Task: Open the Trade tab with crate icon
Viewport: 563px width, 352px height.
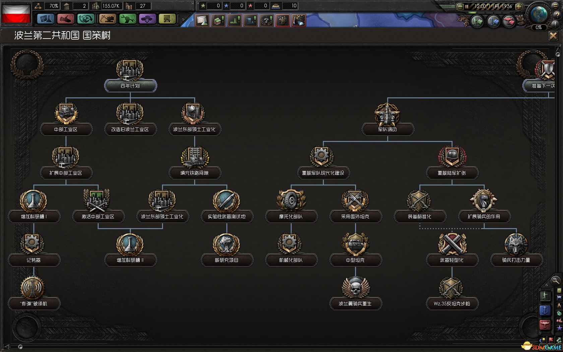Action: point(86,19)
